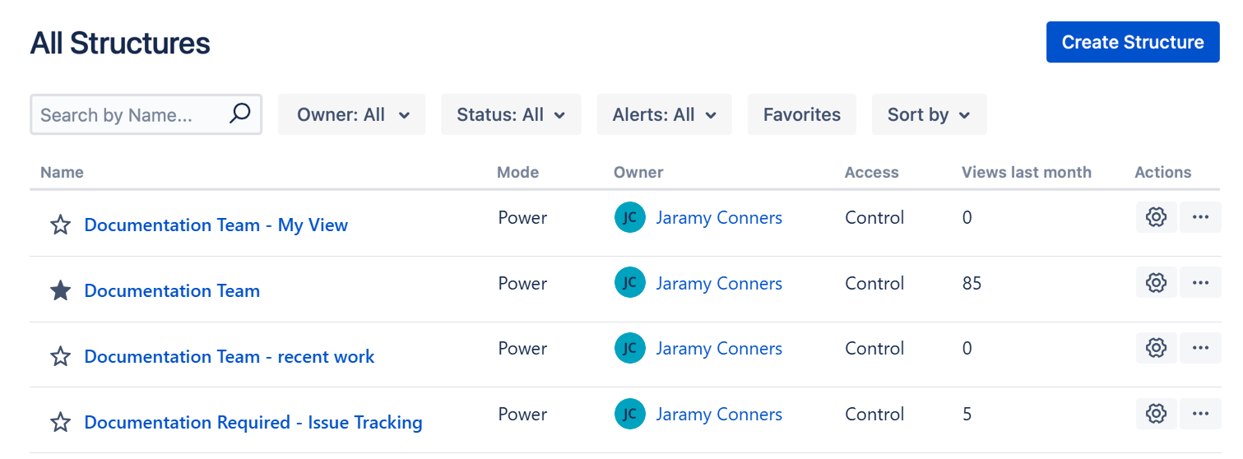Viewport: 1243px width, 459px height.
Task: Open settings gear for Documentation Required - Issue Tracking
Action: (1156, 414)
